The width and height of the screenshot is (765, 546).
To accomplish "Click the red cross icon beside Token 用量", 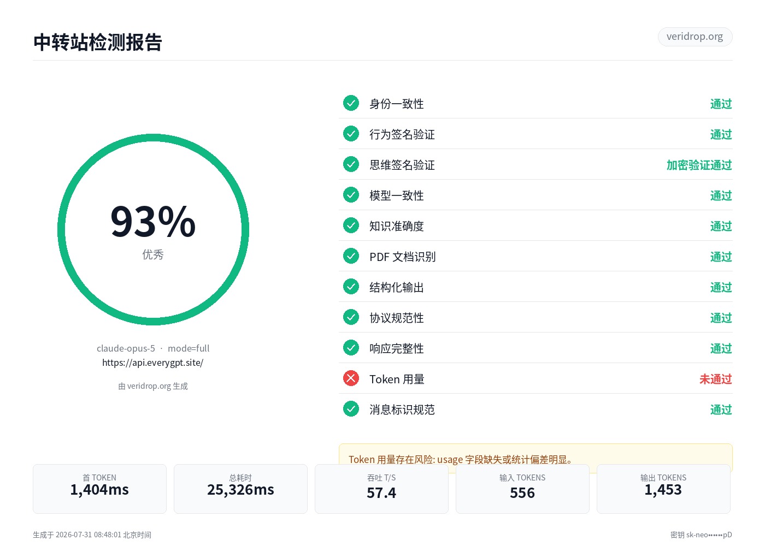I will coord(351,378).
